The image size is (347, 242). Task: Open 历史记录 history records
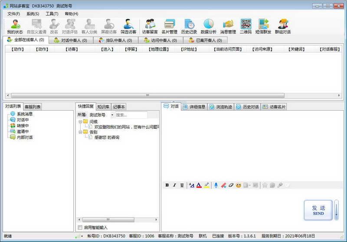click(189, 26)
